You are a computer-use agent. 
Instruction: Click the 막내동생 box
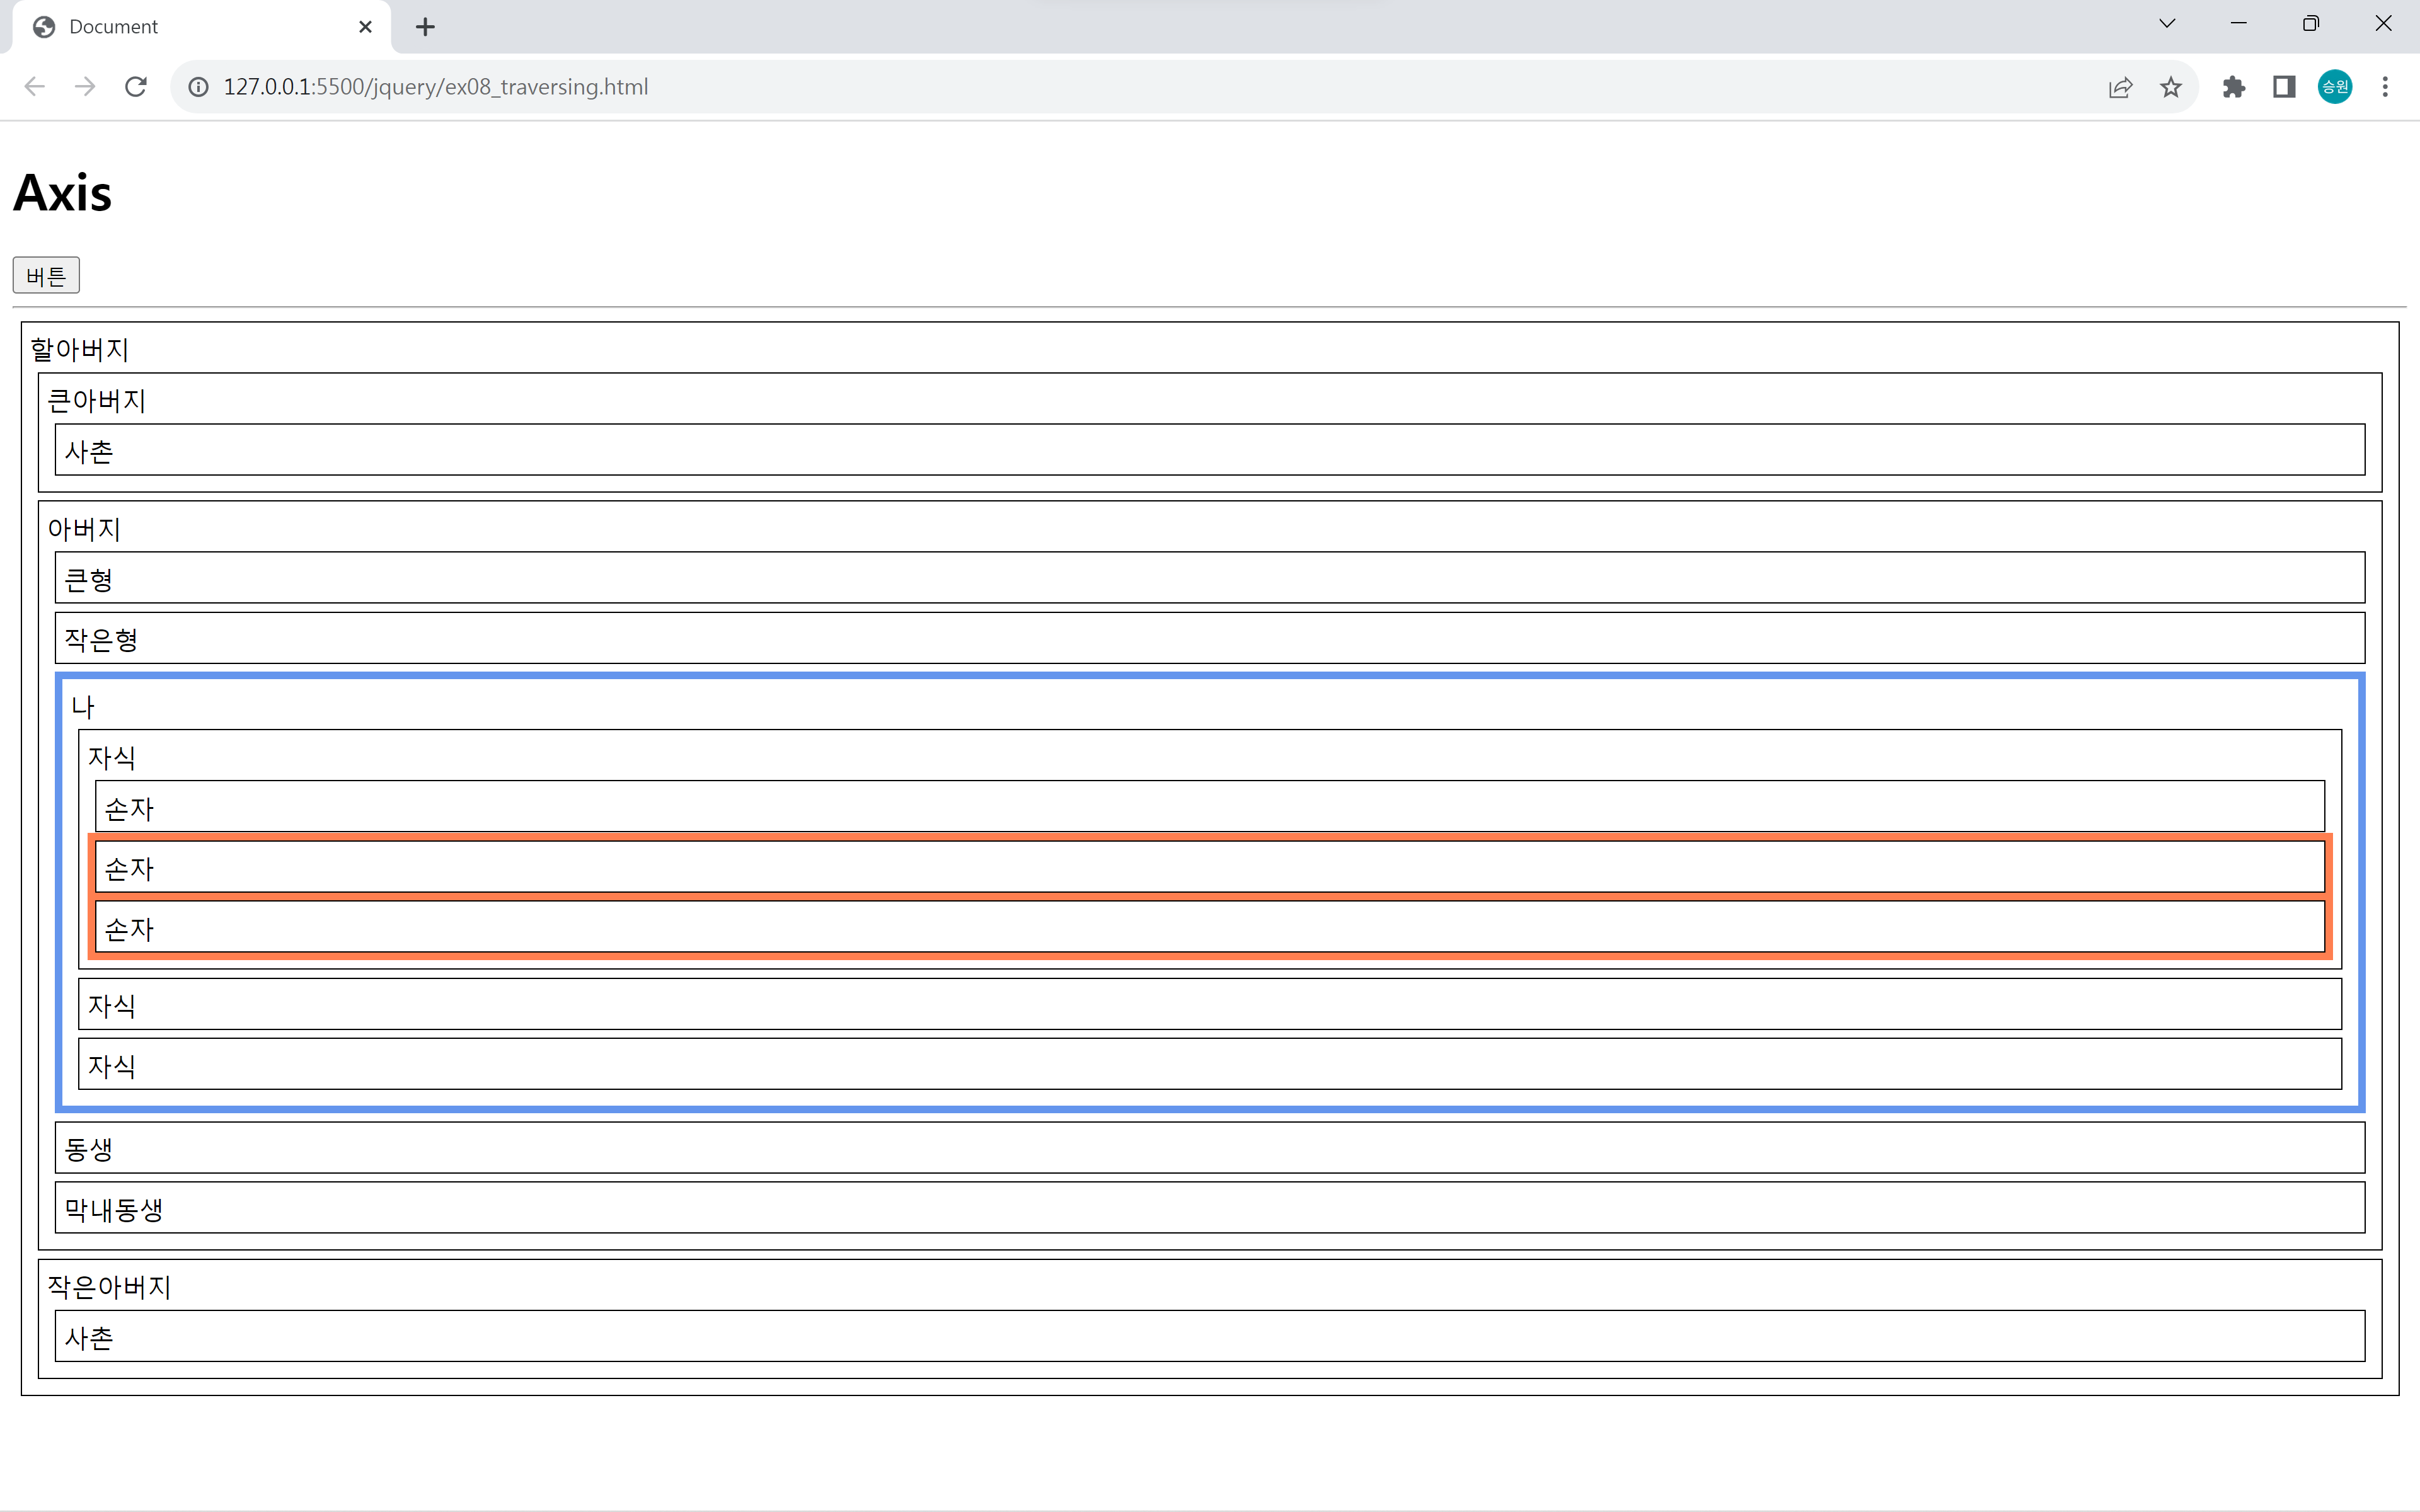click(1209, 1208)
